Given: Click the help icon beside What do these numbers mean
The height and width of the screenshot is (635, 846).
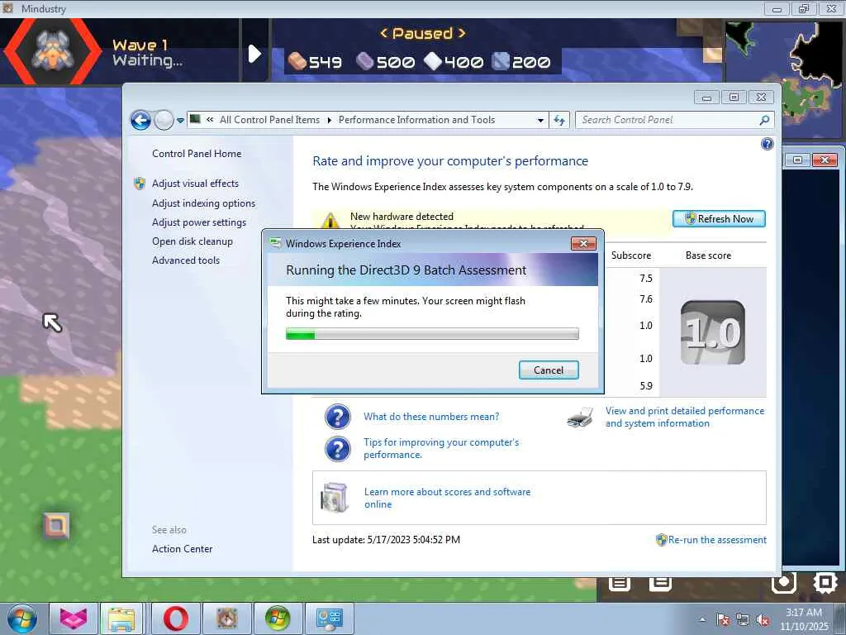Looking at the screenshot, I should (338, 417).
